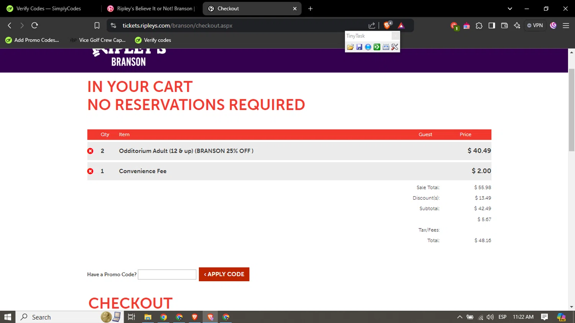
Task: Open clock showing 11:22 AM
Action: pyautogui.click(x=523, y=317)
